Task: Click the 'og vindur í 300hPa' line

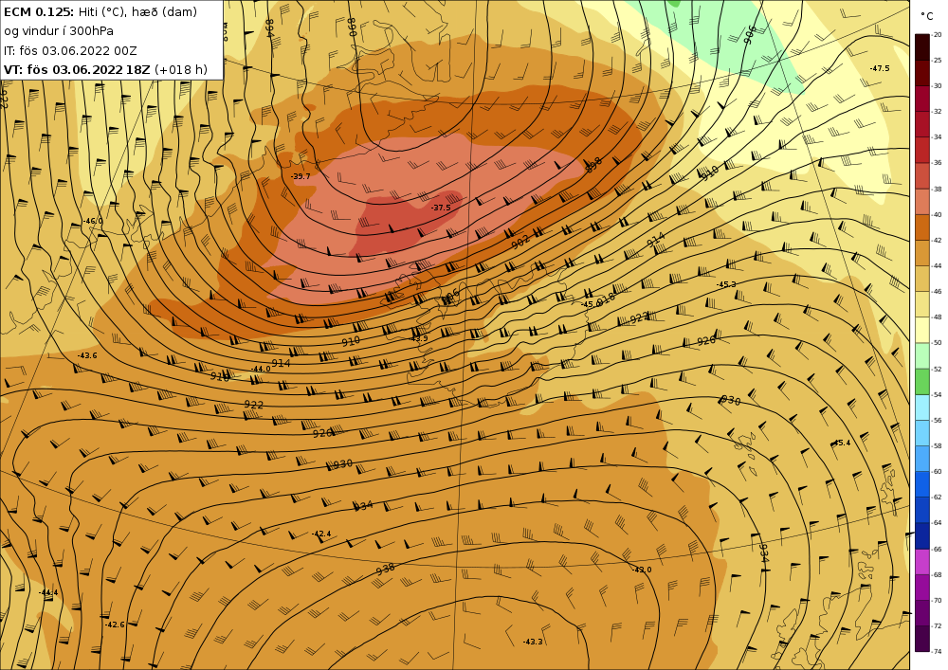Action: point(59,31)
